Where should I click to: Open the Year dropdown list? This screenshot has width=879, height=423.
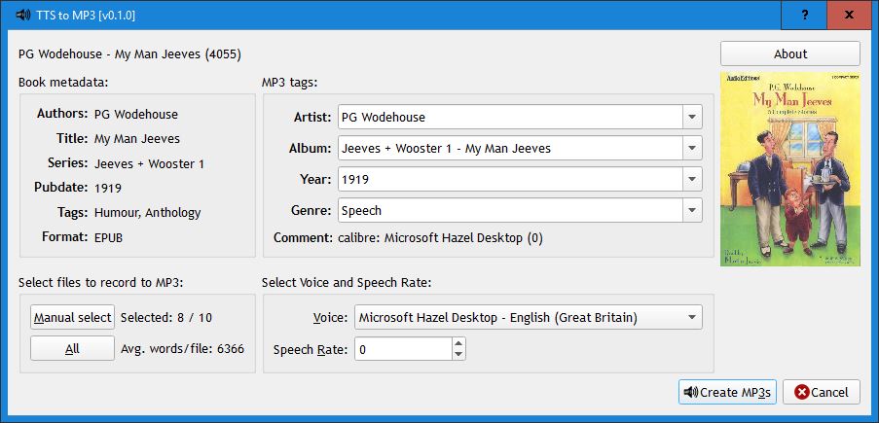click(x=692, y=180)
